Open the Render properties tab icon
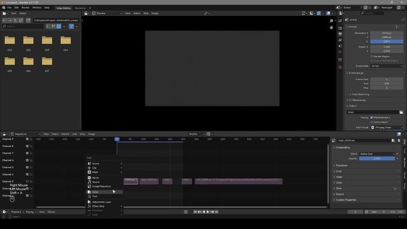The height and width of the screenshot is (229, 407). coord(340,28)
